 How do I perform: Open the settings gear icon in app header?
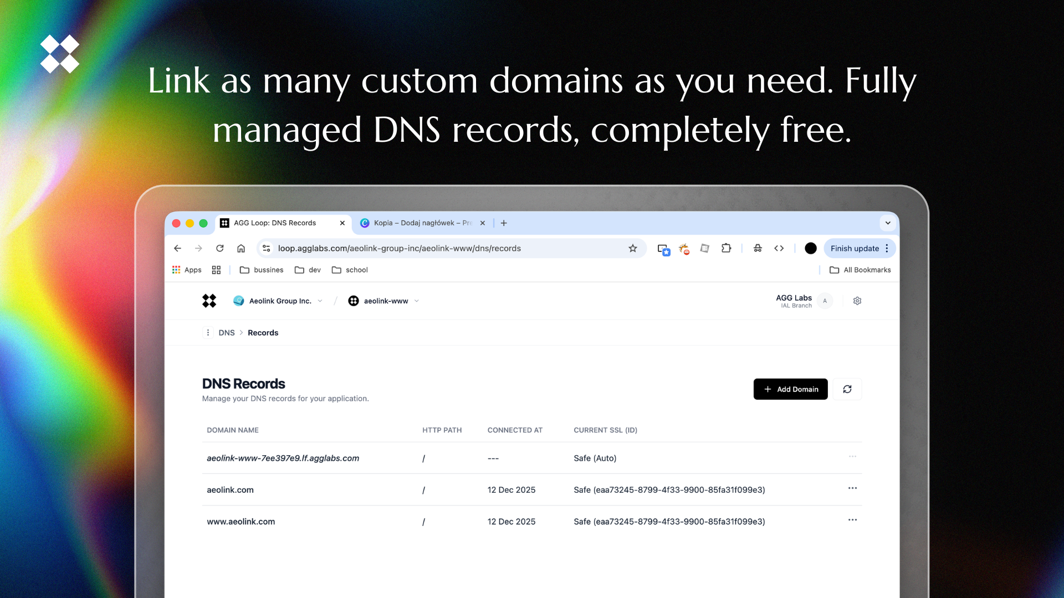(x=857, y=301)
